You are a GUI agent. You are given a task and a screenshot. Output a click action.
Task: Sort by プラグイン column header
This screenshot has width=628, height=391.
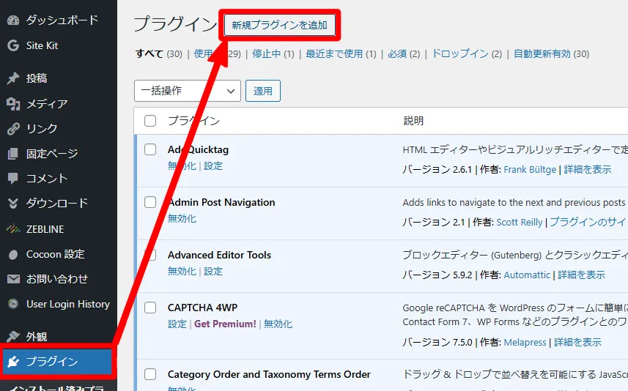[193, 121]
